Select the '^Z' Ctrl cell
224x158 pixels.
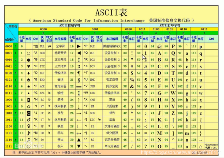coord(86,113)
